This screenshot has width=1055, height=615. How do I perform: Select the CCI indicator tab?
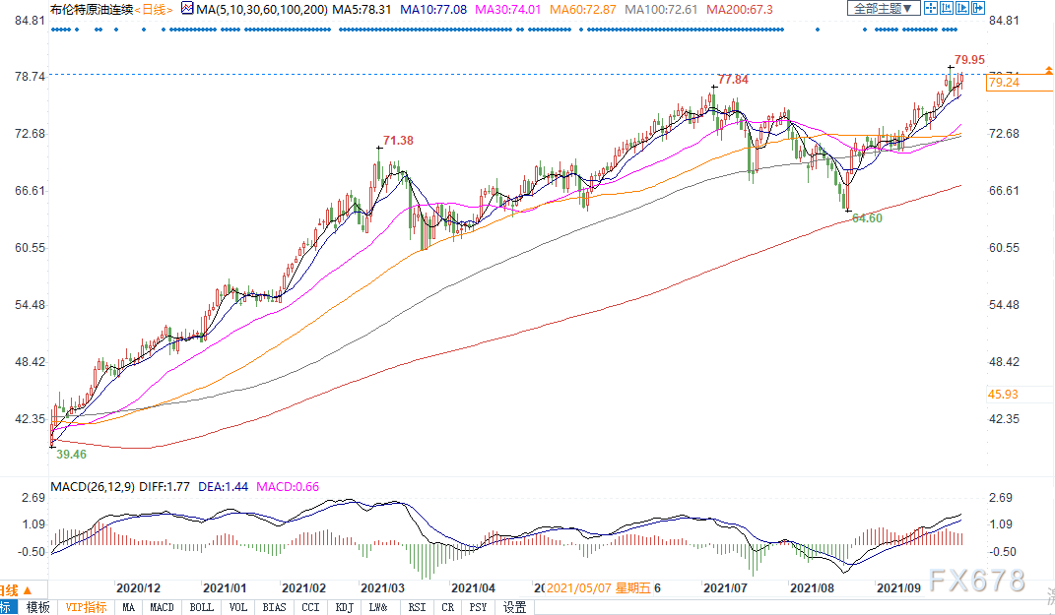pyautogui.click(x=310, y=607)
